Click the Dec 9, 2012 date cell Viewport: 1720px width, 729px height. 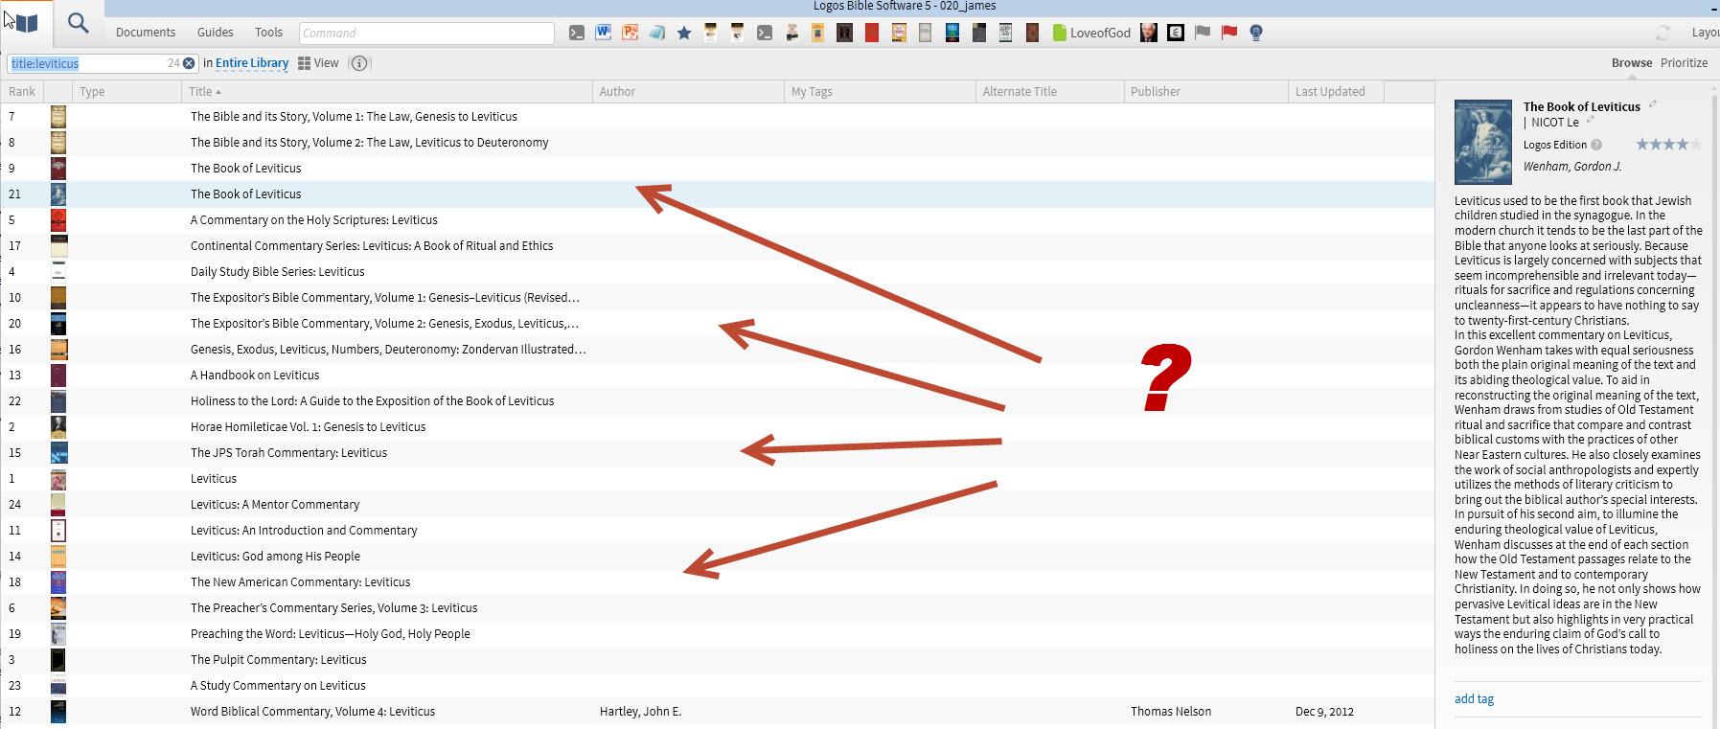pos(1324,712)
